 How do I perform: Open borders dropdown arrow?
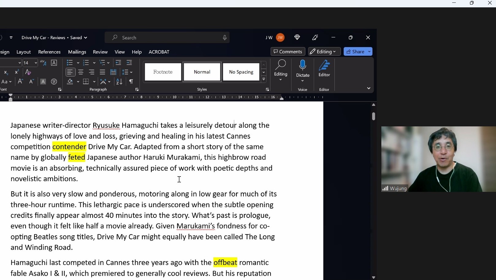click(x=94, y=82)
